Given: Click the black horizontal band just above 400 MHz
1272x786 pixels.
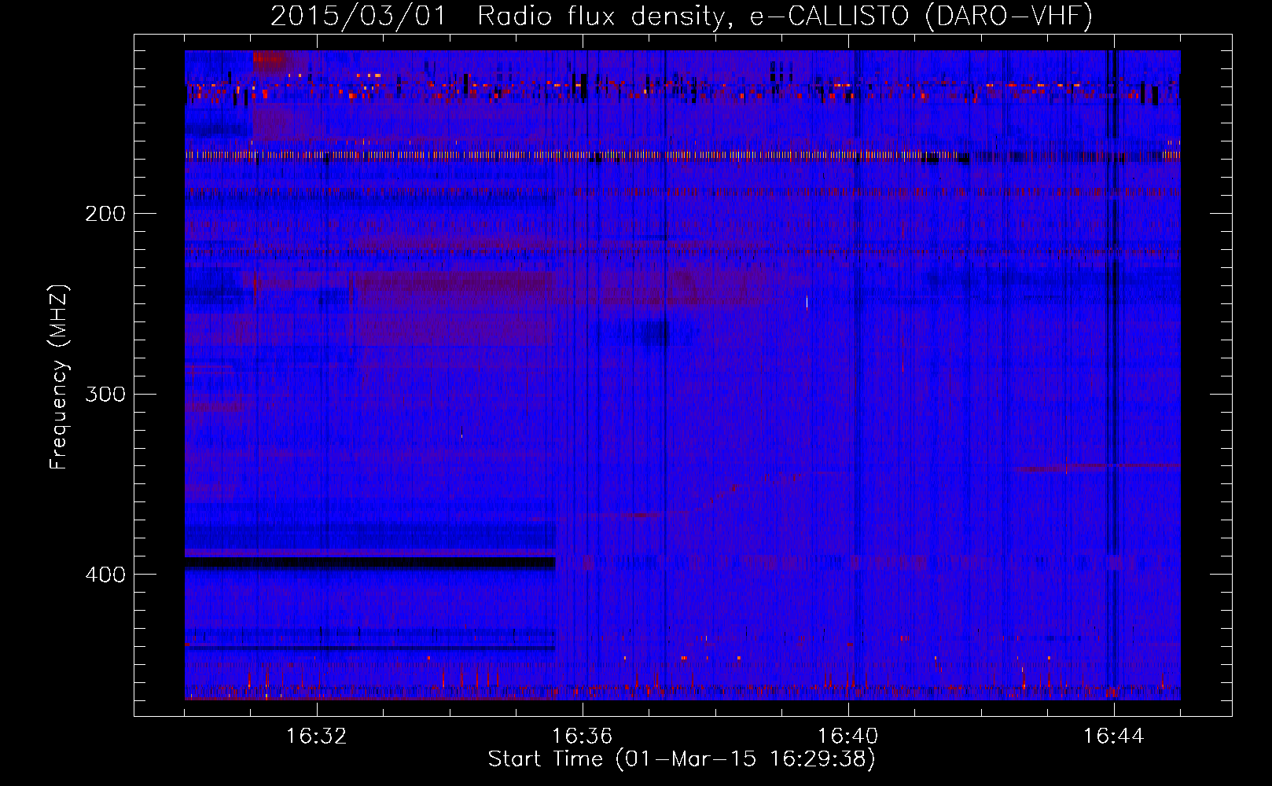Looking at the screenshot, I should [x=369, y=563].
